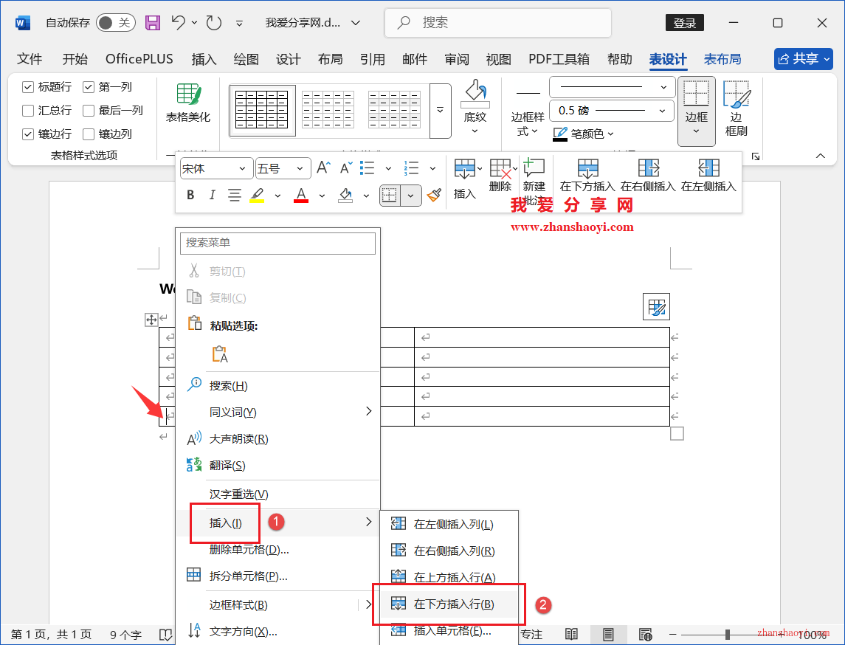
Task: Click the bullet list icon
Action: pyautogui.click(x=368, y=168)
